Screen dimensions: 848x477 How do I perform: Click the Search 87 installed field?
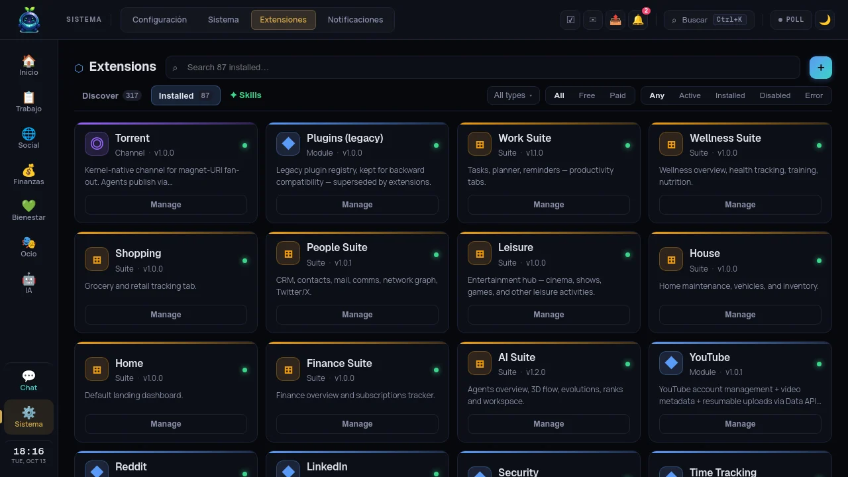click(x=483, y=68)
